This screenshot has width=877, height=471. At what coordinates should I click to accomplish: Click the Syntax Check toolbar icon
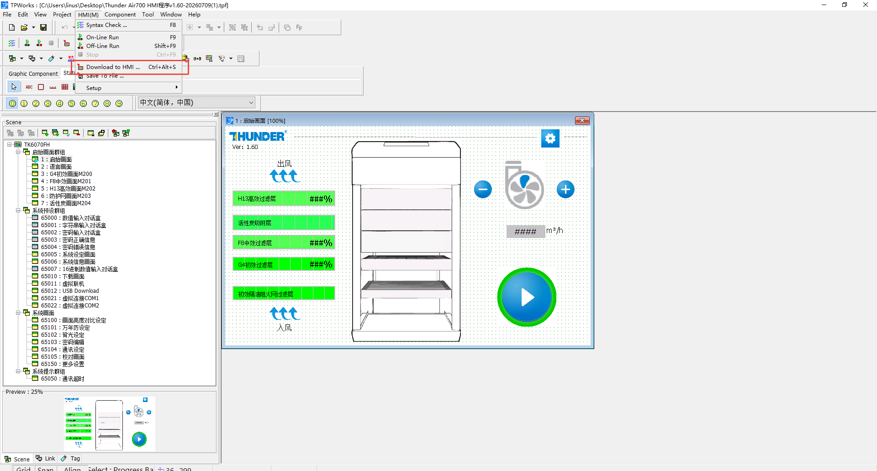(x=12, y=43)
